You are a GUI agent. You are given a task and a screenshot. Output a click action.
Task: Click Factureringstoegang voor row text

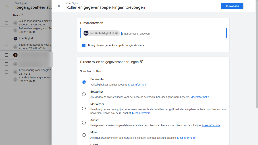pyautogui.click(x=35, y=47)
